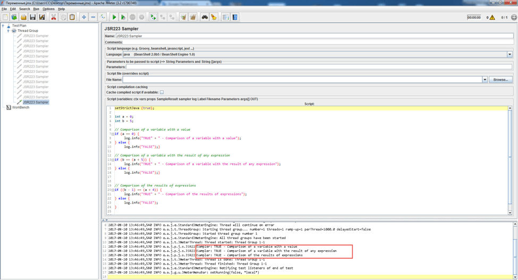Click the grey Shutdown test icon
This screenshot has height=280, width=518.
142,17
